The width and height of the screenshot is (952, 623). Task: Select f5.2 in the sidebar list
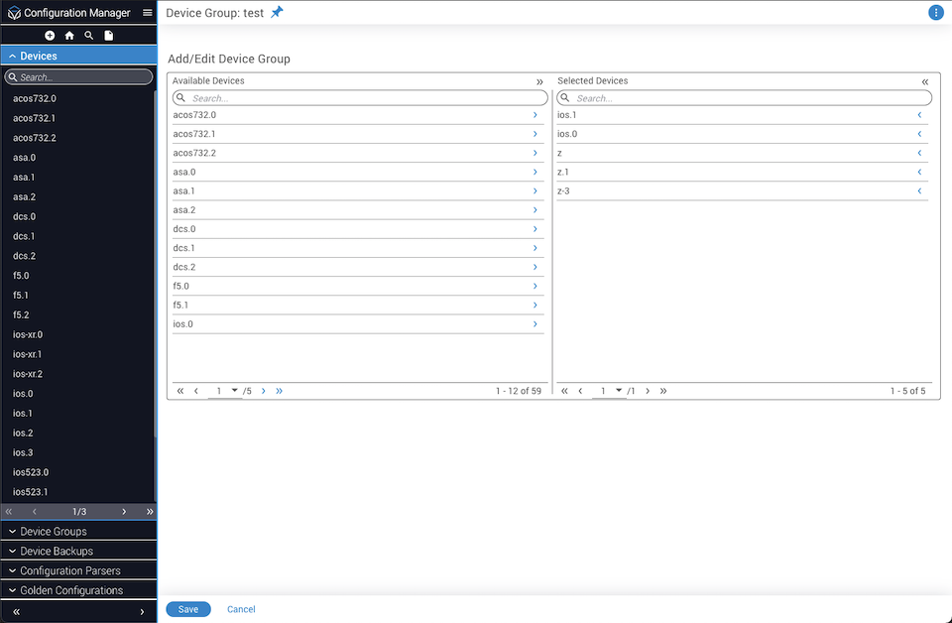coord(21,315)
